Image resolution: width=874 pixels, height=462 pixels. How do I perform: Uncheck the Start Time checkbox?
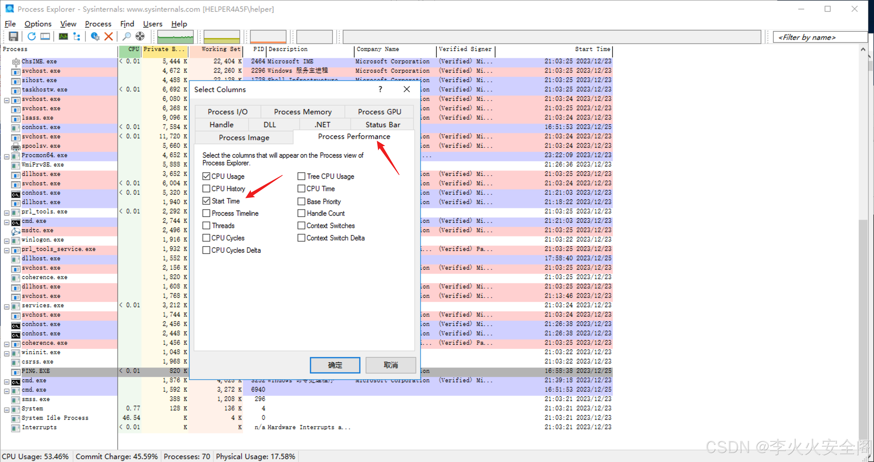coord(206,201)
